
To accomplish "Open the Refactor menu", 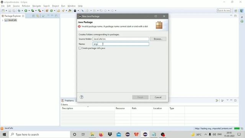I will point(26,6).
